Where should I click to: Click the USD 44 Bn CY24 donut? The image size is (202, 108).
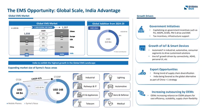click(x=19, y=91)
